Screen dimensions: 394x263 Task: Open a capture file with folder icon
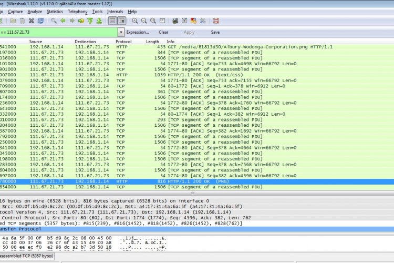tap(13, 21)
